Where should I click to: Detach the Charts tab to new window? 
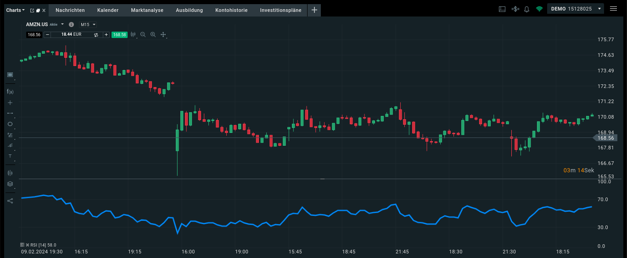32,10
